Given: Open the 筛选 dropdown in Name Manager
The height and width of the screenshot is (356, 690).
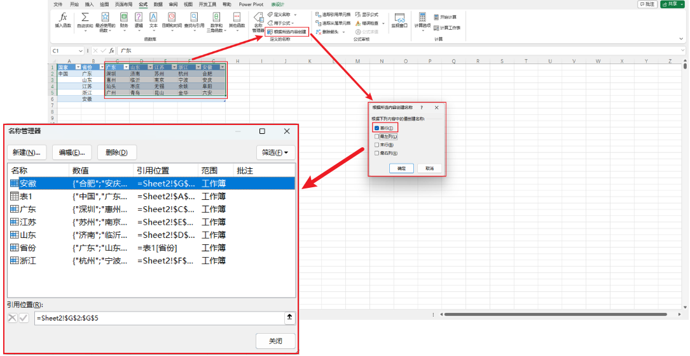Looking at the screenshot, I should [x=275, y=153].
